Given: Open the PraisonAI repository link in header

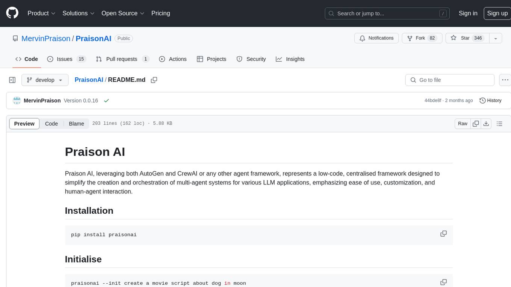Looking at the screenshot, I should tap(94, 38).
